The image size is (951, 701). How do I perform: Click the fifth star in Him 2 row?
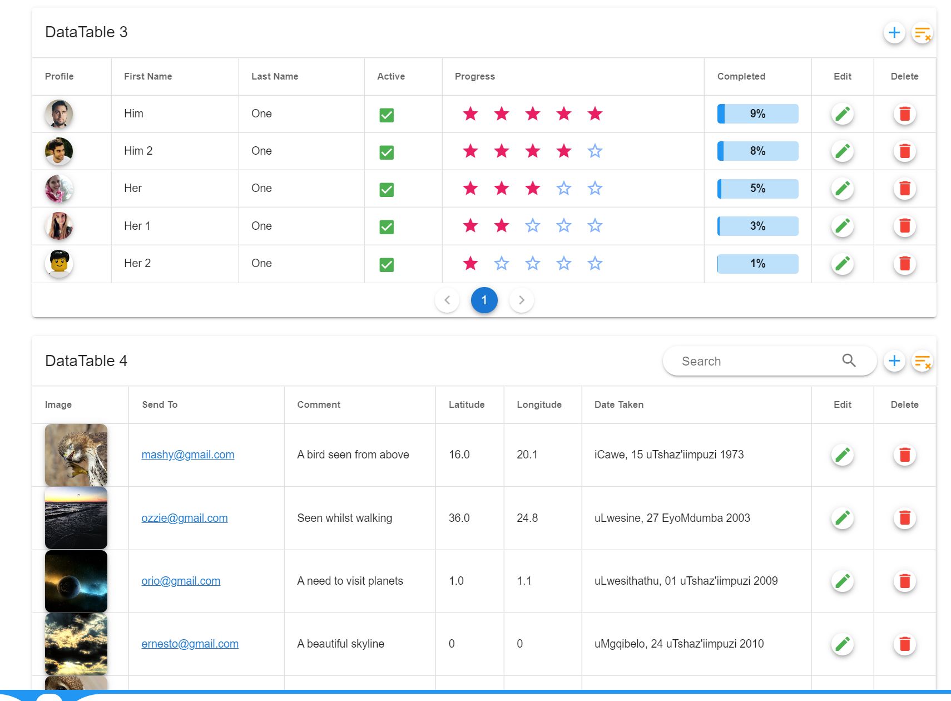click(595, 151)
